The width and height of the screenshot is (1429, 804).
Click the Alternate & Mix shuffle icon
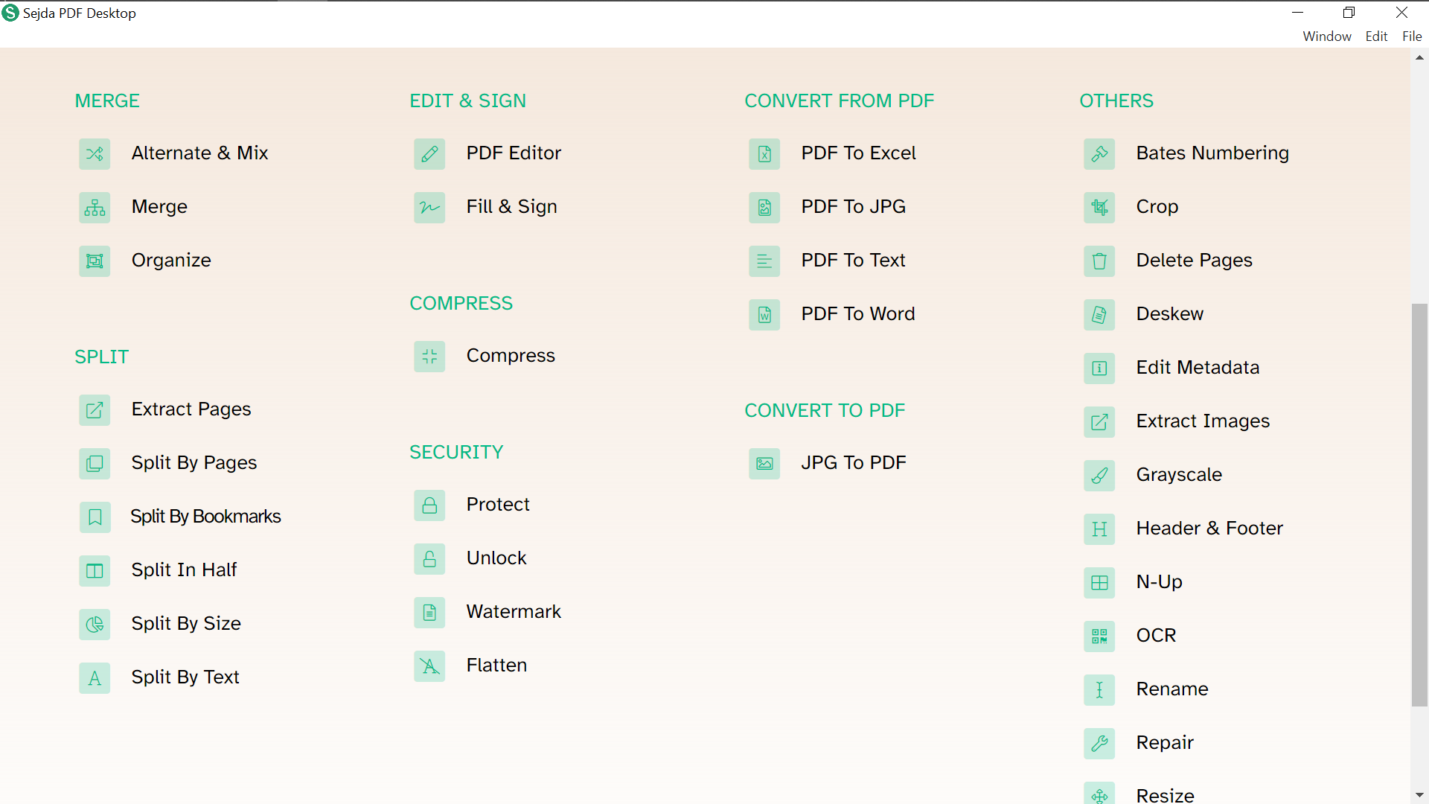click(x=95, y=154)
